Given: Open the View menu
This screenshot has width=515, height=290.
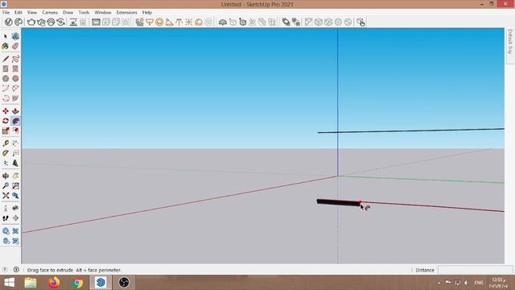Looking at the screenshot, I should 32,12.
